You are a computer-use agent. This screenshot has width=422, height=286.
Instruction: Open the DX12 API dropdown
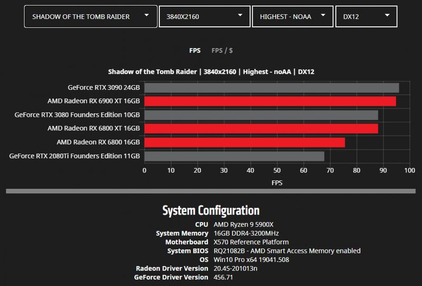pyautogui.click(x=366, y=16)
